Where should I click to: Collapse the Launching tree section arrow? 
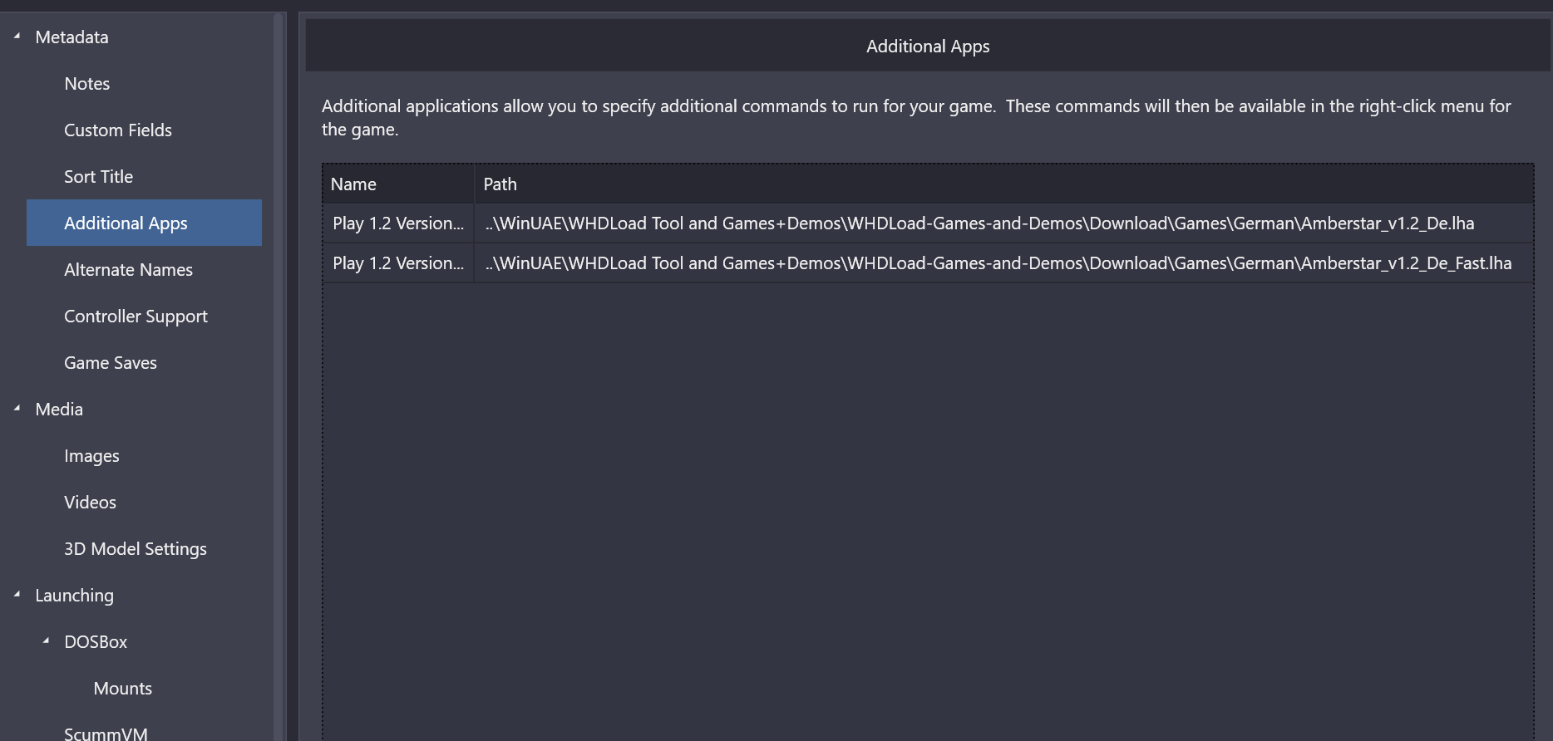coord(17,594)
